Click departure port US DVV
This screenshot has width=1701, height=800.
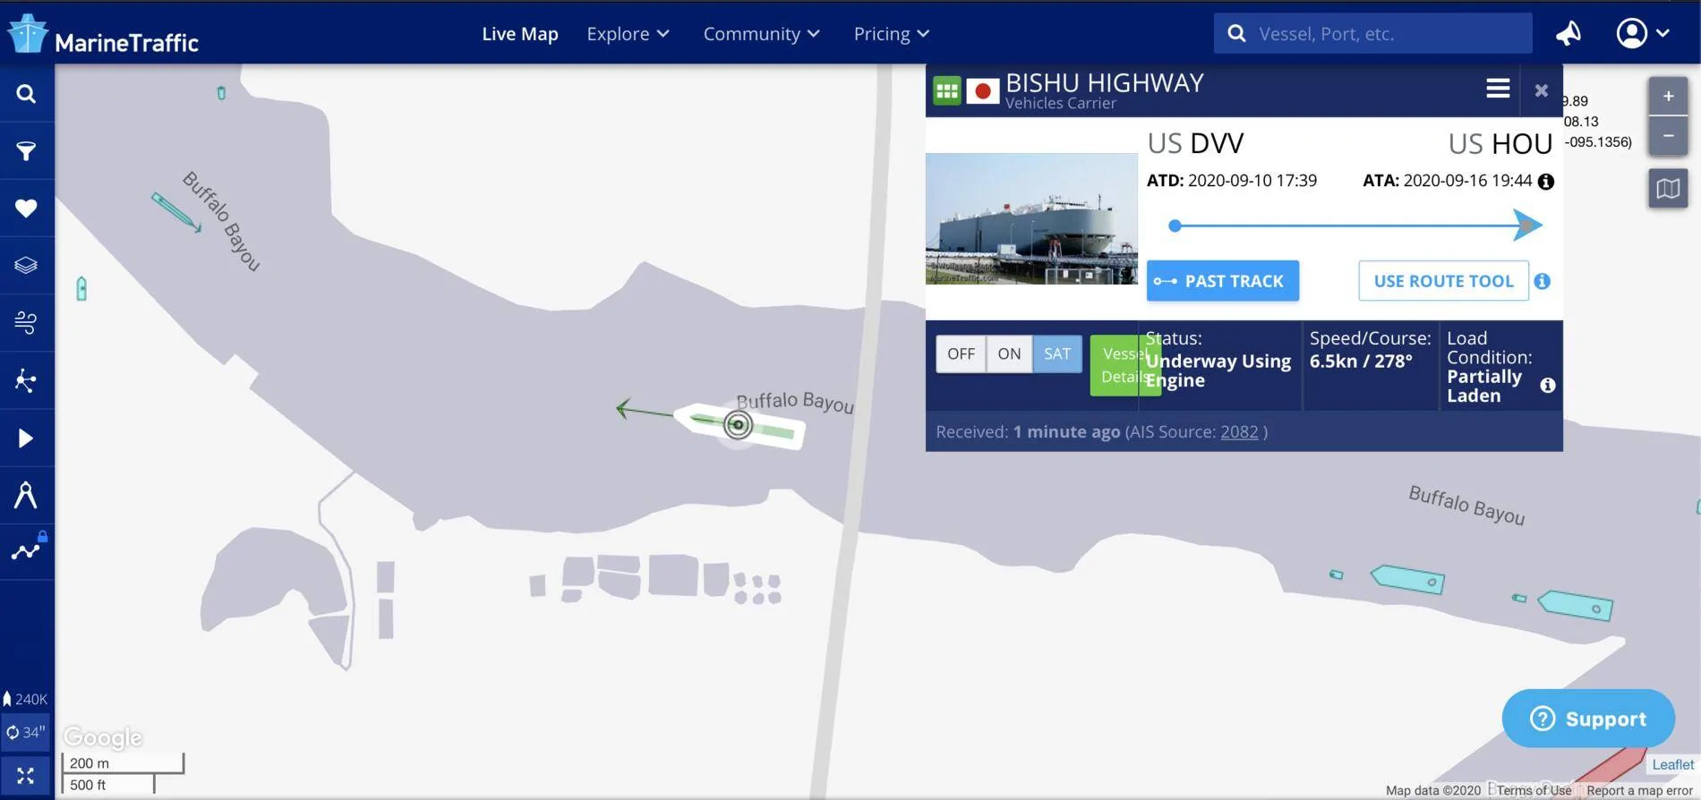point(1195,143)
